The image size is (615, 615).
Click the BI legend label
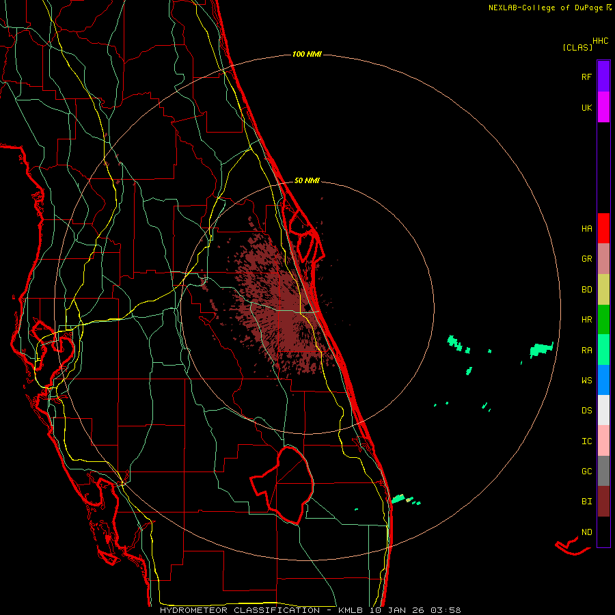(x=586, y=502)
